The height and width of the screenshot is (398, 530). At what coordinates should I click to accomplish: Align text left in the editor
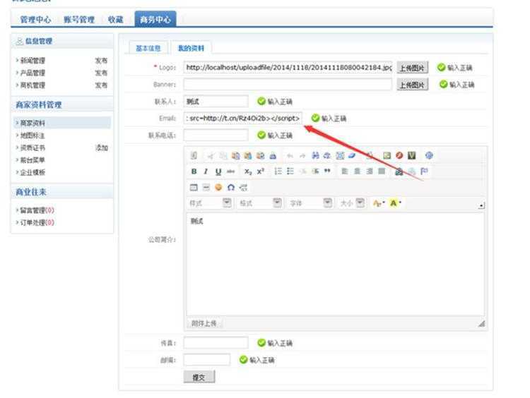coord(345,171)
